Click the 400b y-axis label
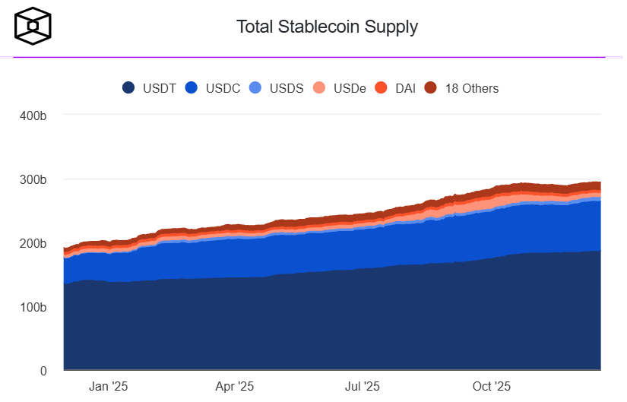Screen dimensions: 627x402 point(33,116)
